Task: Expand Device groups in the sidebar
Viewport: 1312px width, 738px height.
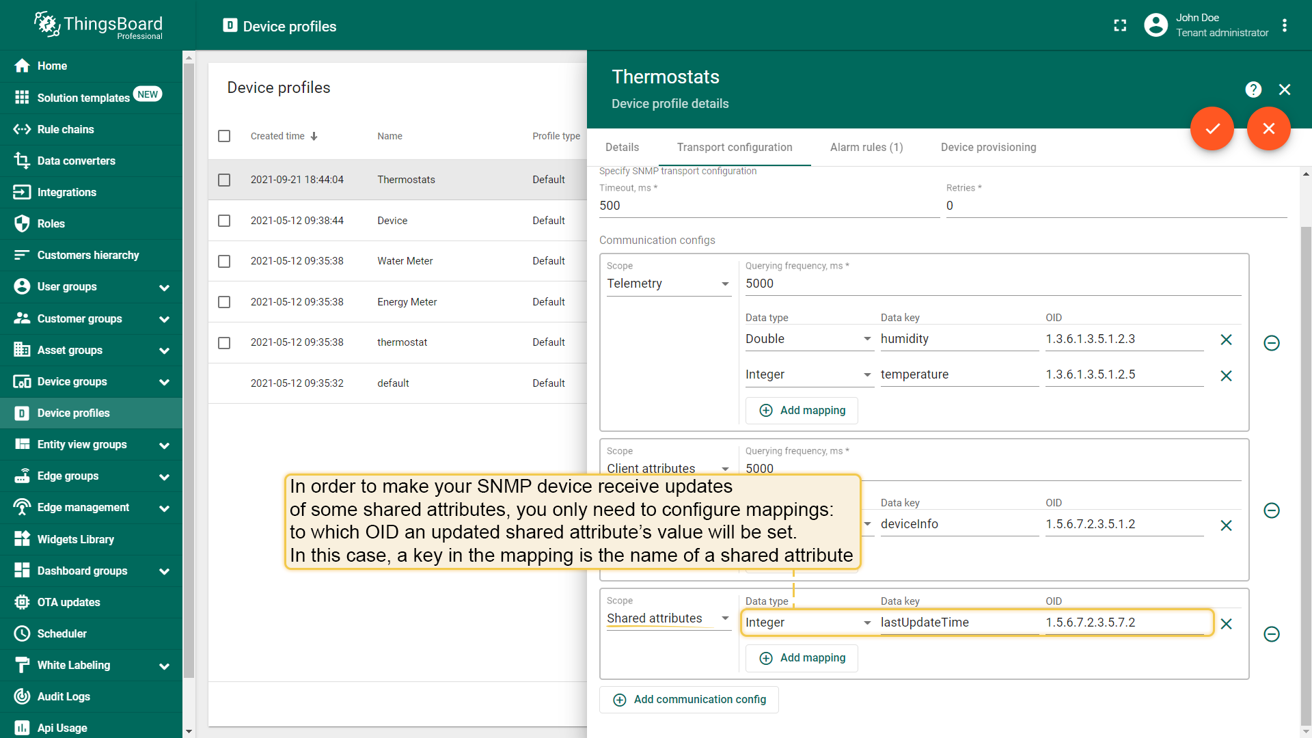Action: (164, 382)
